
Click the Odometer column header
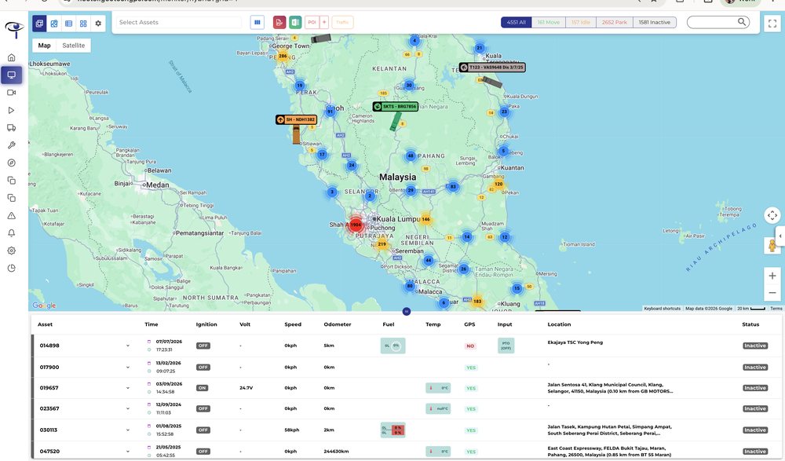click(338, 324)
